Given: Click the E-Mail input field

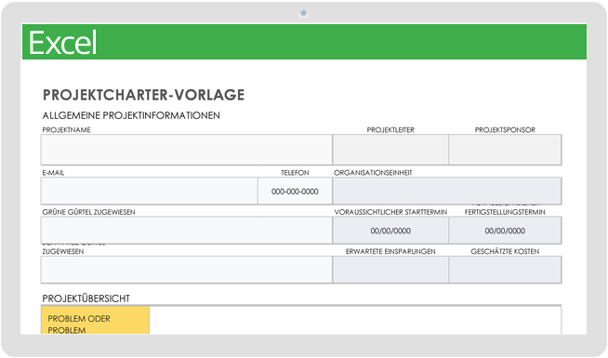Looking at the screenshot, I should pos(150,191).
